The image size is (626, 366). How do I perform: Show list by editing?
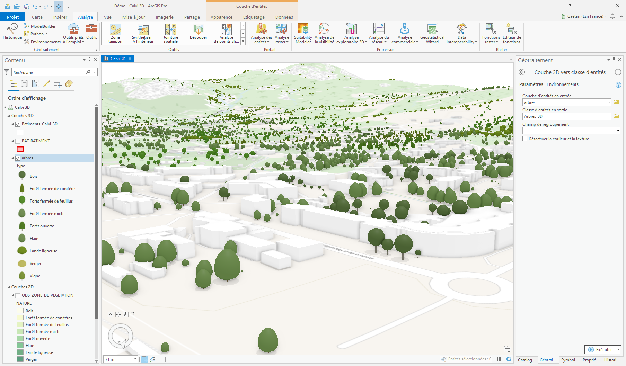[47, 83]
